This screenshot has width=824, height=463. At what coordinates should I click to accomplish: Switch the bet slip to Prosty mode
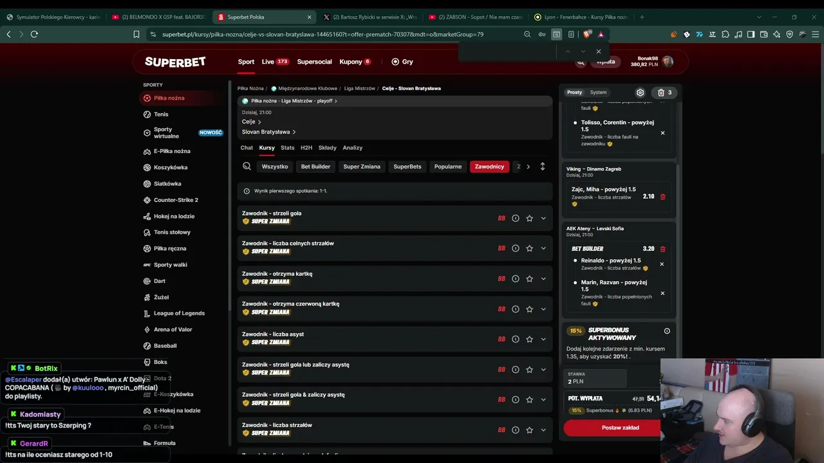click(574, 93)
